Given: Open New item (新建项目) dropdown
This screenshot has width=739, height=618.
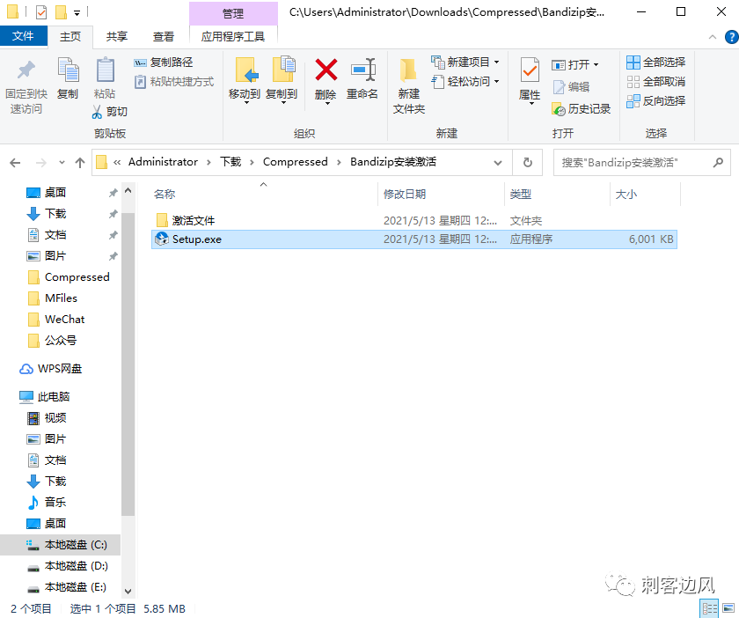Looking at the screenshot, I should click(465, 63).
